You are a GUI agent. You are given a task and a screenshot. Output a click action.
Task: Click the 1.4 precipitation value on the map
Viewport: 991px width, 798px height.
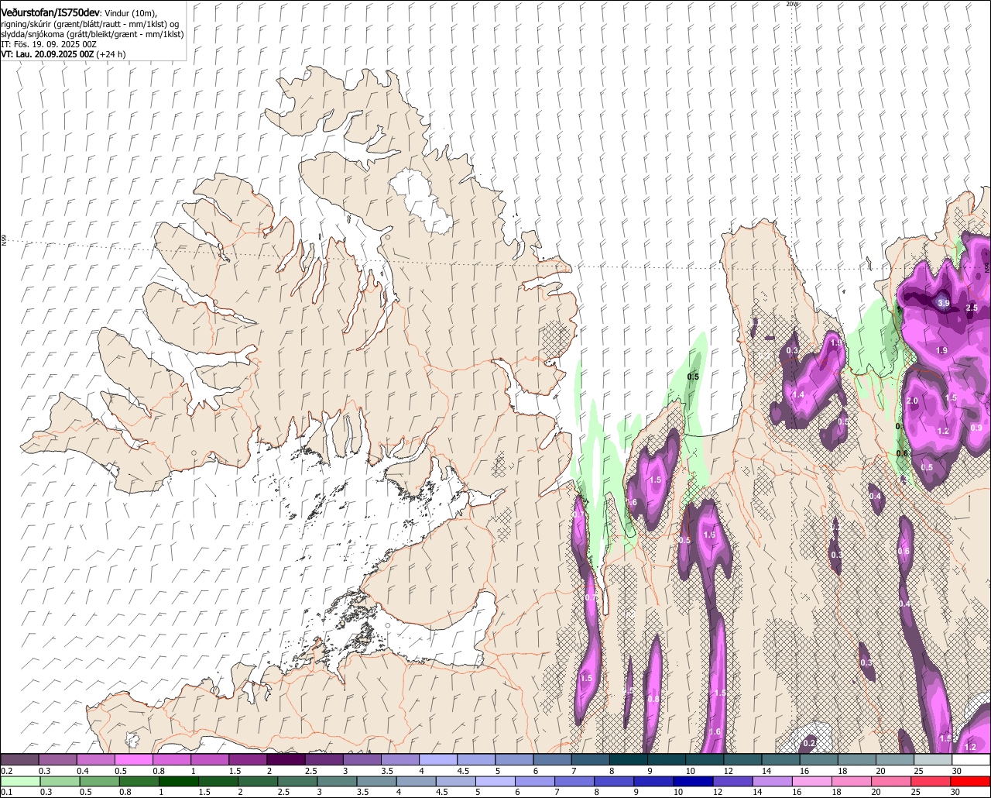click(798, 394)
